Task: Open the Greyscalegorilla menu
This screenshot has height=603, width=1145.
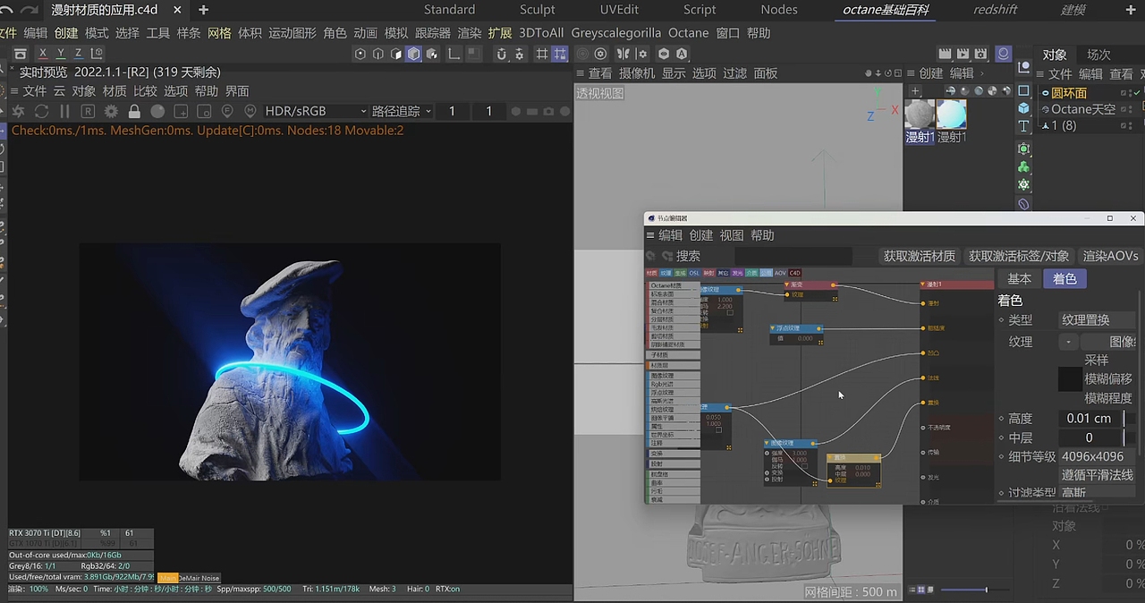Action: point(616,33)
